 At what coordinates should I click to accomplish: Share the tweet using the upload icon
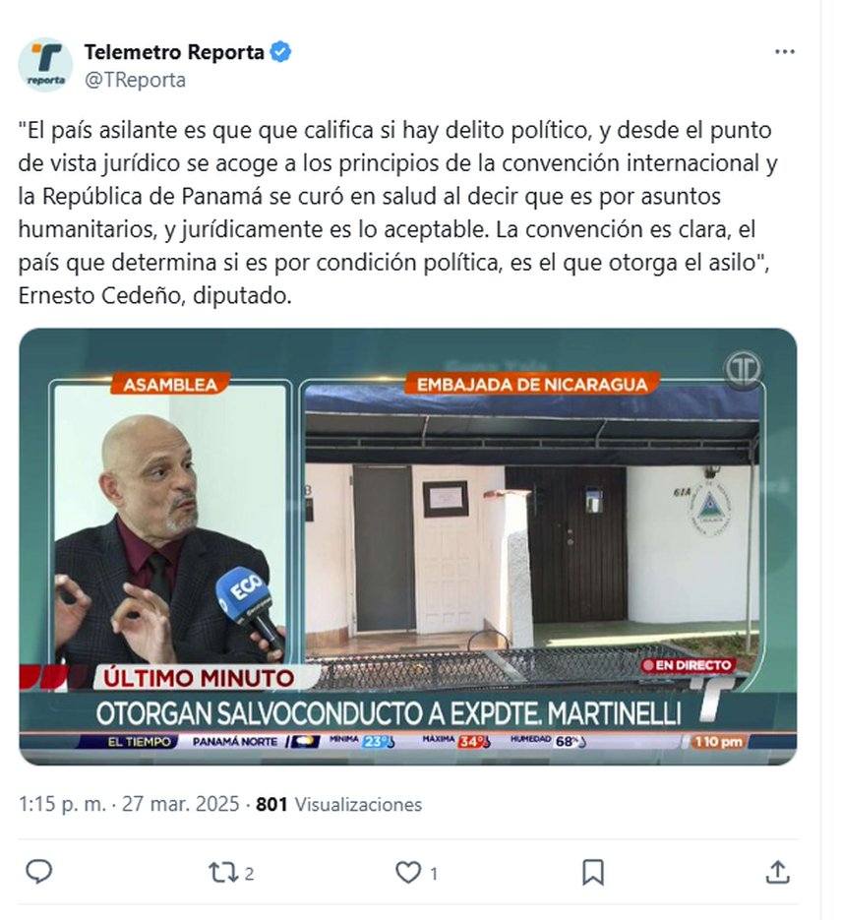(778, 872)
